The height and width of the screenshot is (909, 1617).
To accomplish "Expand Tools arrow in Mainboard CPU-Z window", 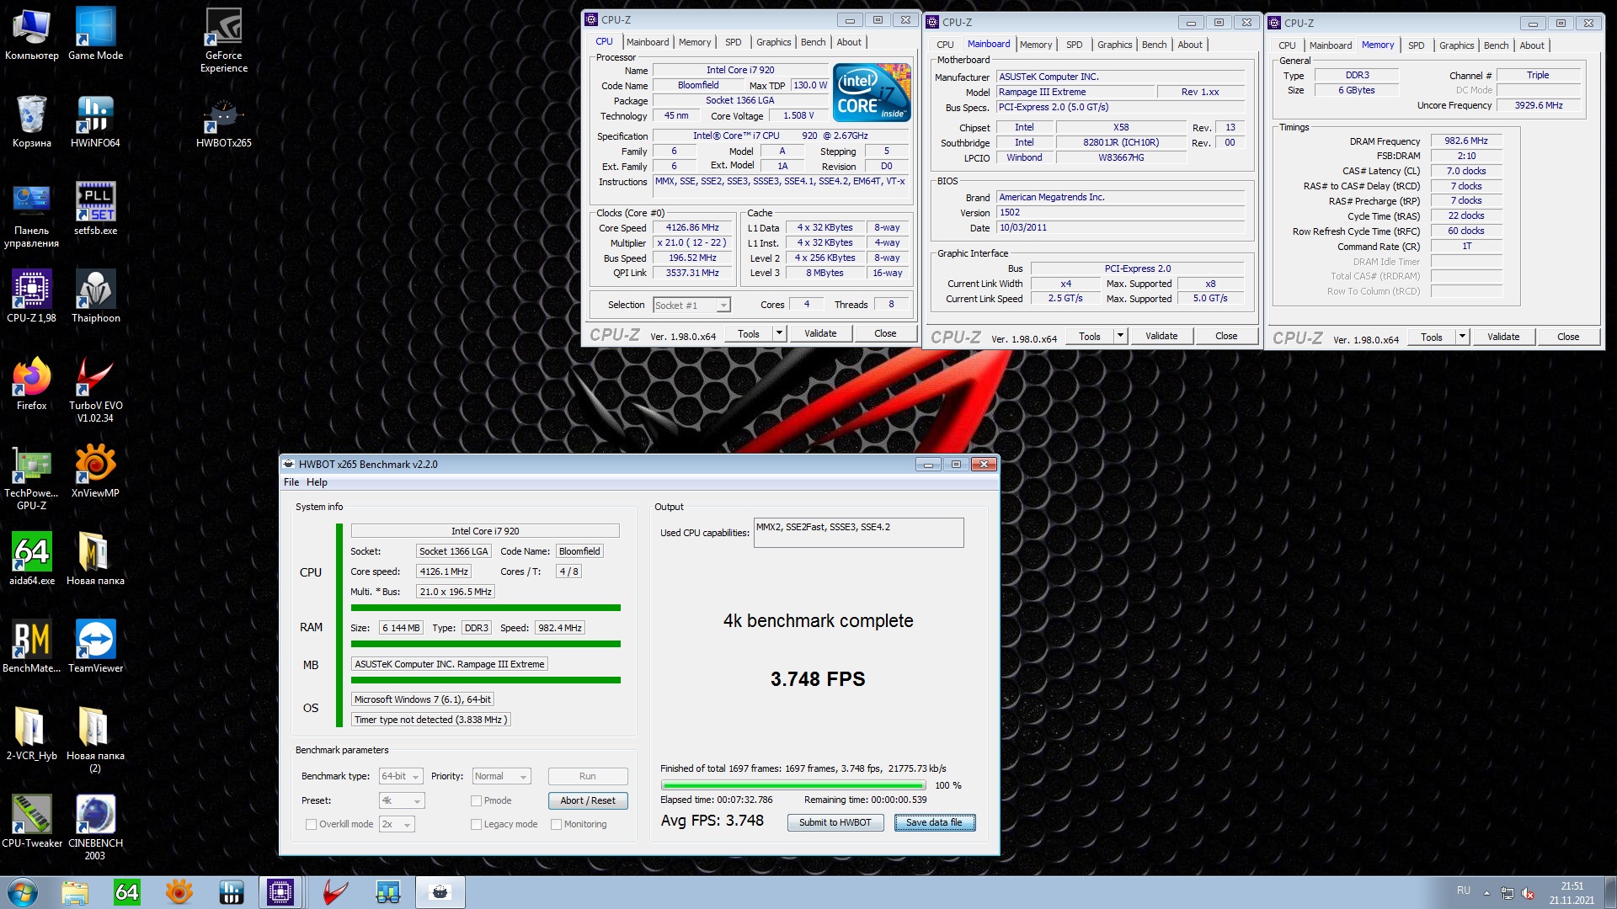I will [x=1120, y=336].
